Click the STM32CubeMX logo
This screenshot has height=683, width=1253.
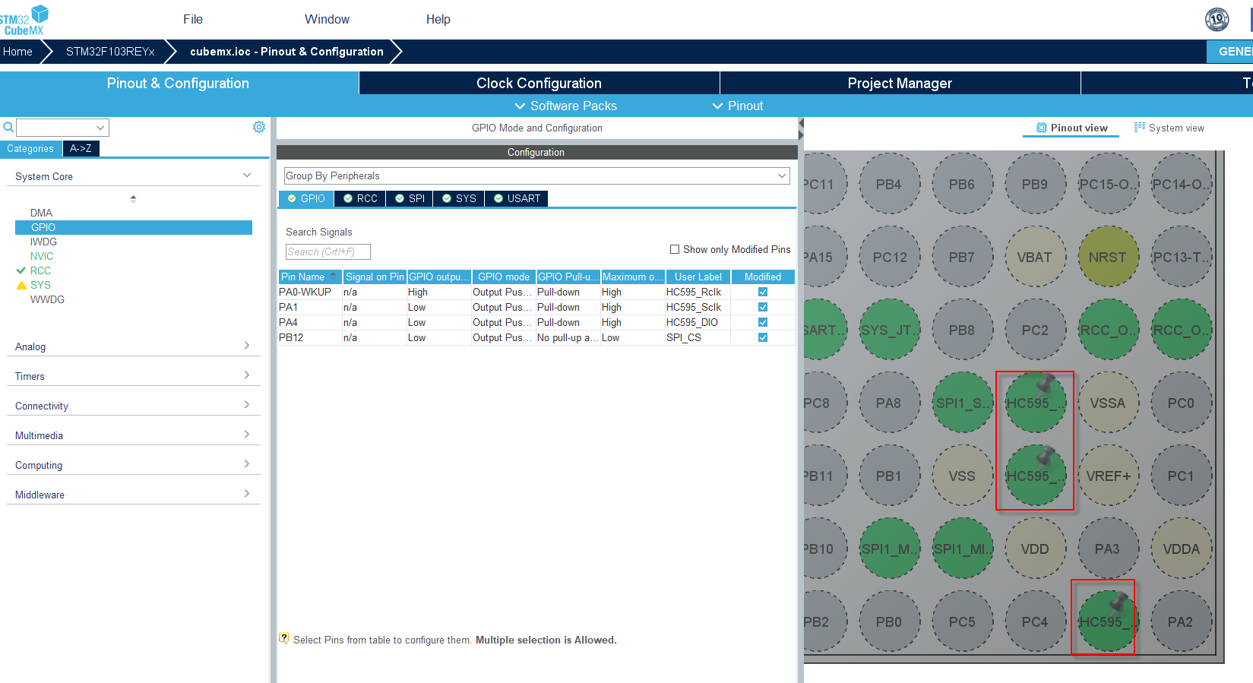click(24, 20)
